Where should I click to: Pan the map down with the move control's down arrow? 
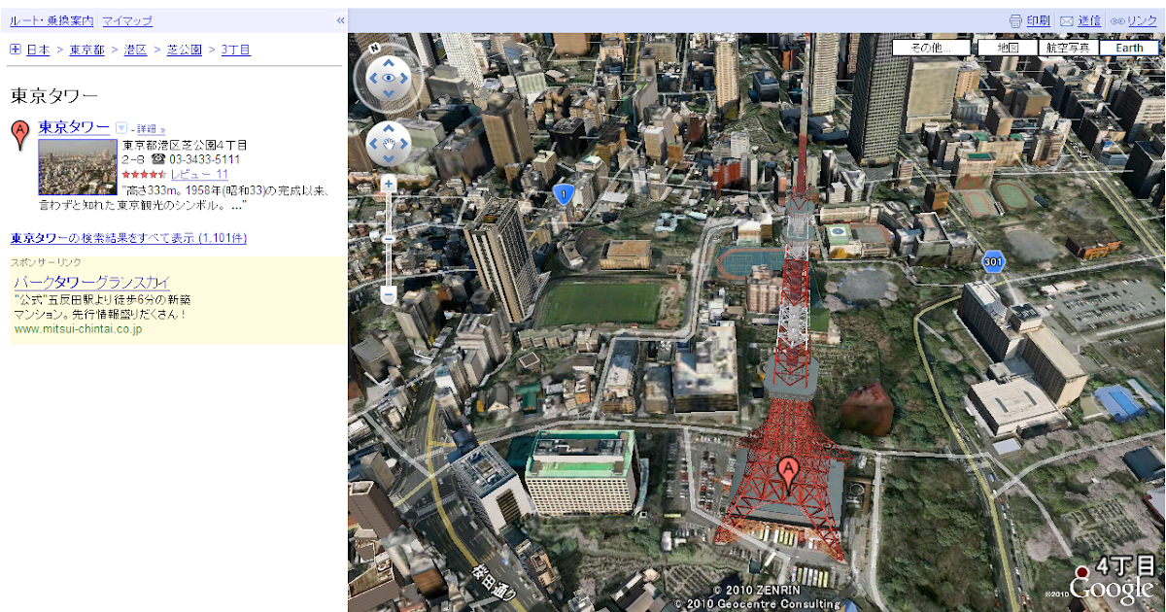[x=389, y=160]
